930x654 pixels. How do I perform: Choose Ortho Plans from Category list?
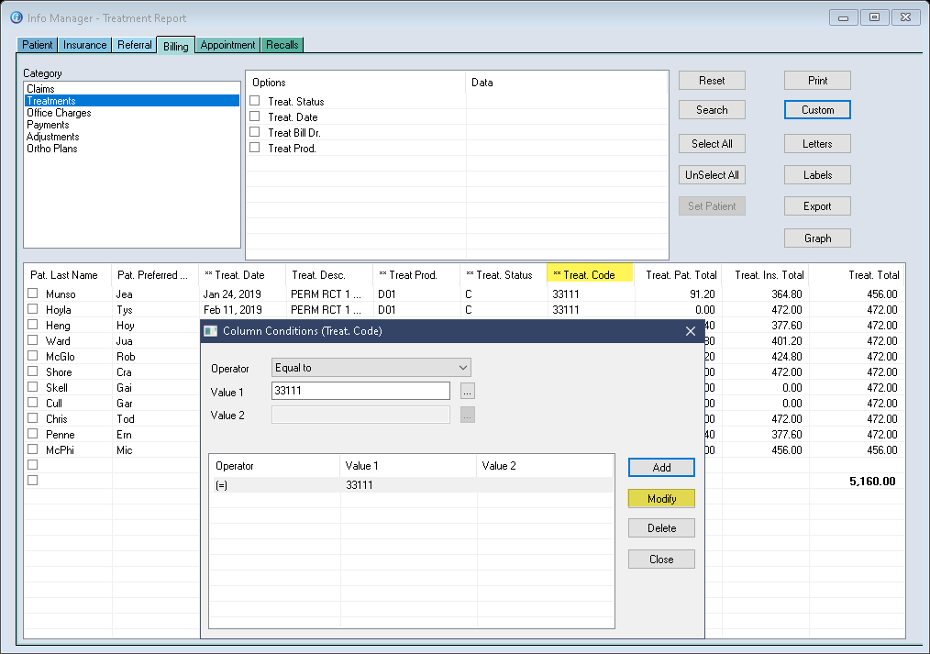(x=51, y=149)
